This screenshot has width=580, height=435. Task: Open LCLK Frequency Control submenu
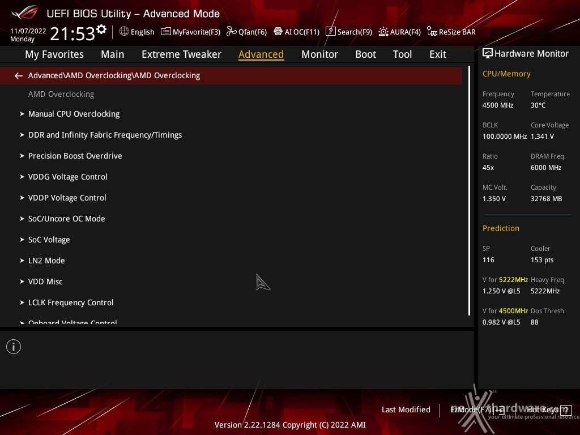(x=71, y=302)
